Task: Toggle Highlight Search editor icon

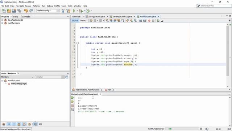Action: click(119, 21)
